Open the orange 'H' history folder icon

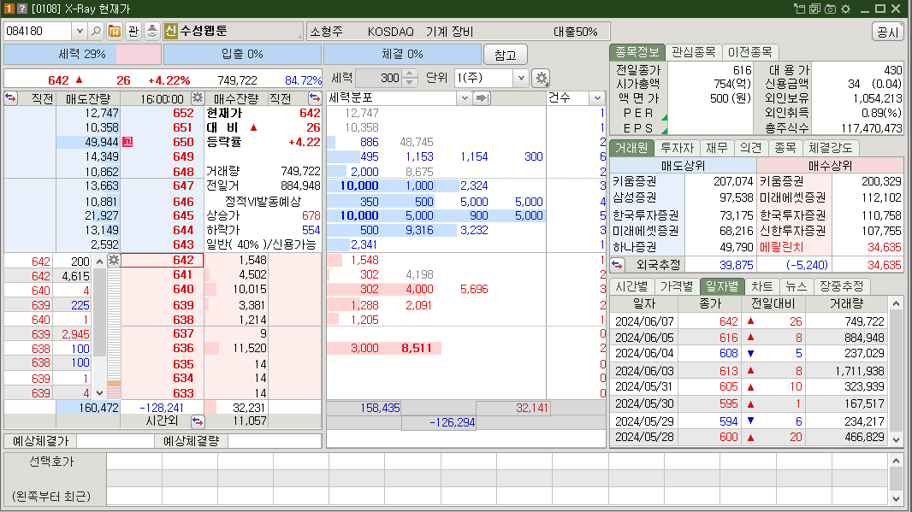115,31
